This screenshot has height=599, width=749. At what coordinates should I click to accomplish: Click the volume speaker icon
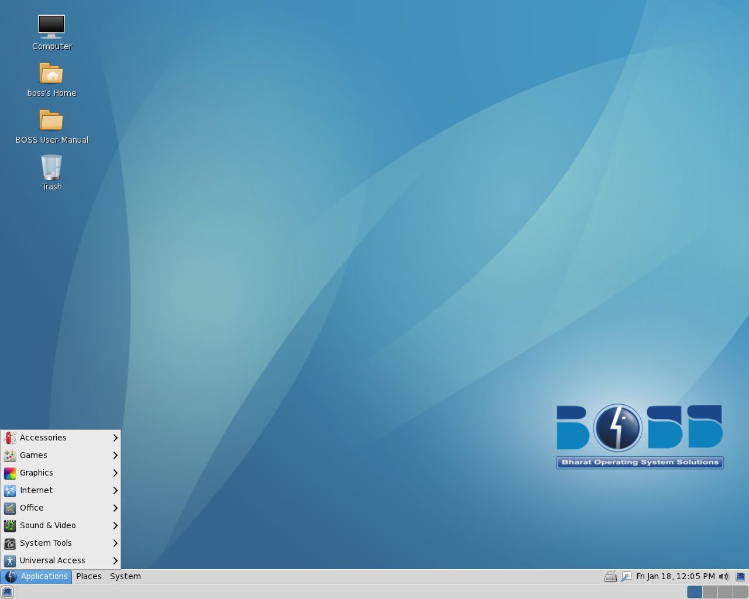[x=724, y=576]
